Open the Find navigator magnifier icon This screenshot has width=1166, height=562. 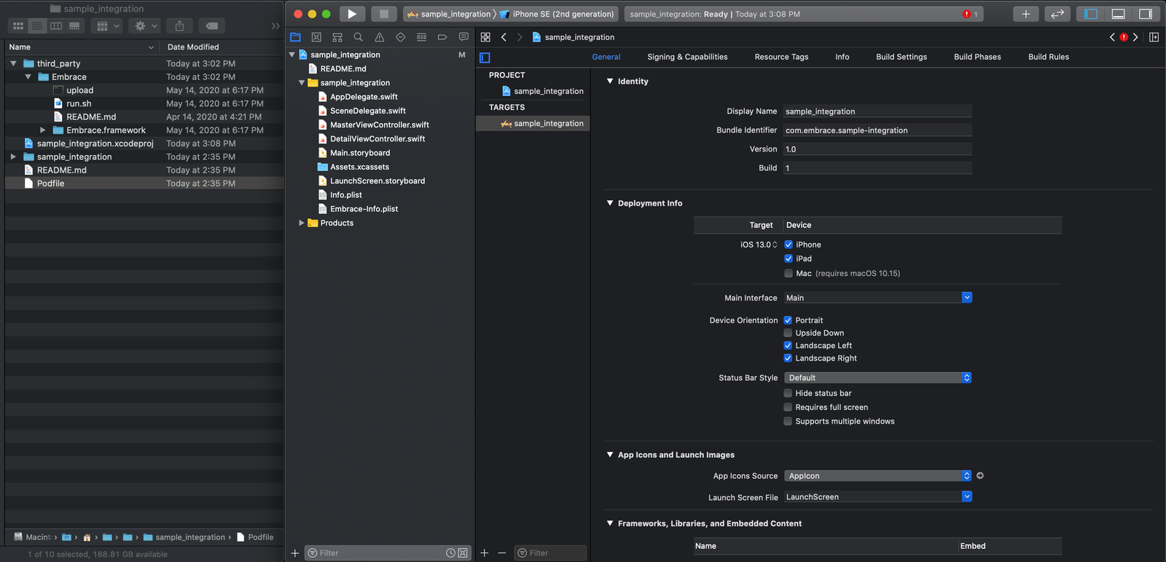tap(358, 37)
